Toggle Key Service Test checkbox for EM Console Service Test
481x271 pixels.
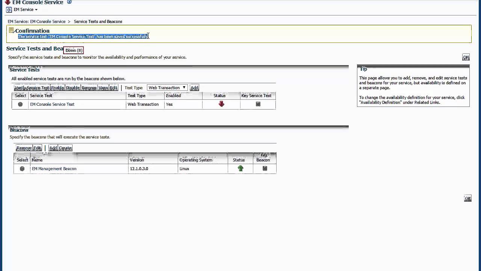pyautogui.click(x=258, y=104)
